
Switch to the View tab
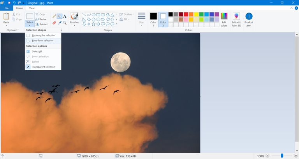point(32,8)
